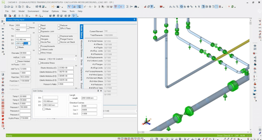Save the model using the floppy icon

[12, 7]
